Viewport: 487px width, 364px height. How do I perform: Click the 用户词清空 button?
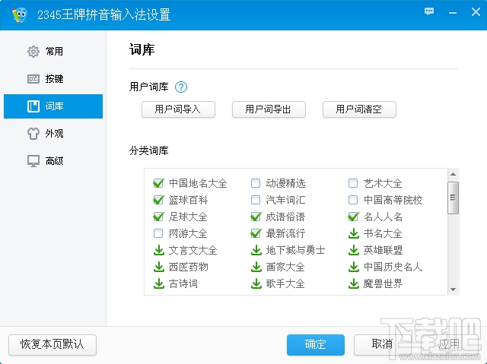pyautogui.click(x=359, y=109)
